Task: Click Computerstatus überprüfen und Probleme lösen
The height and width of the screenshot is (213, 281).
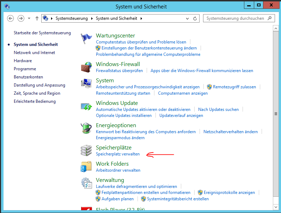Action: coord(141,42)
